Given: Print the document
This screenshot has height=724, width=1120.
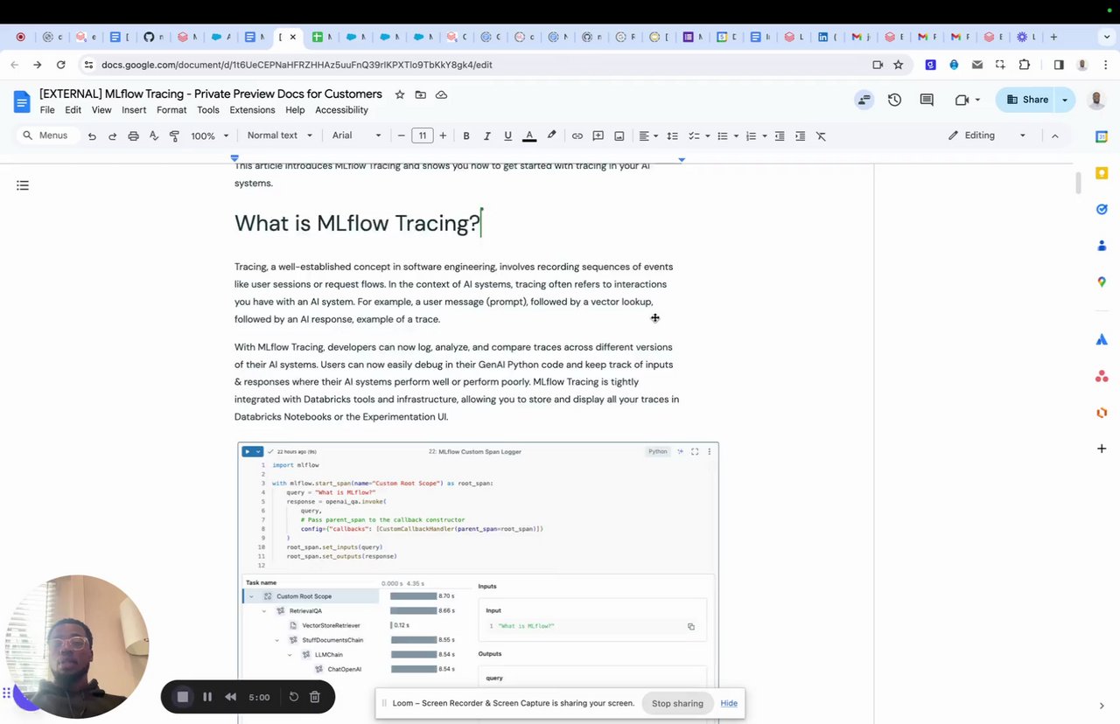Looking at the screenshot, I should [133, 136].
